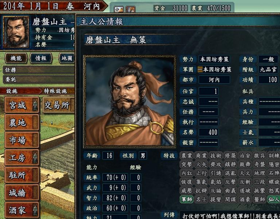280x219 pixels.
Task: Click the 宮城 facility button
Action: tap(22, 105)
